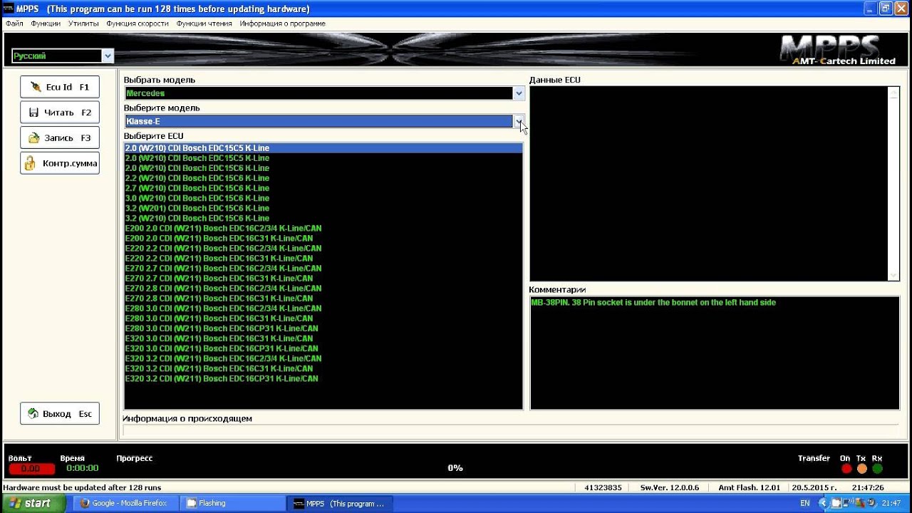
Task: Click the MPPS AMT-Cartech Limited logo
Action: [x=838, y=50]
